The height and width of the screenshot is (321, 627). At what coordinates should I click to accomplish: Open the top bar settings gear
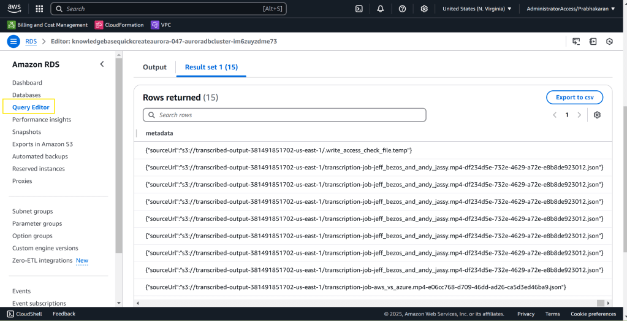coord(424,9)
